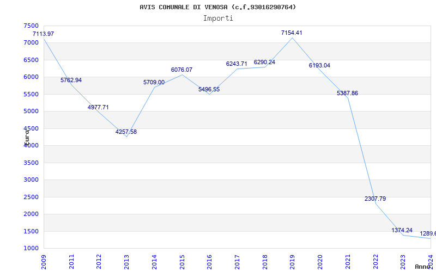
Task: Select the 2307.79 value label
Action: pyautogui.click(x=375, y=199)
